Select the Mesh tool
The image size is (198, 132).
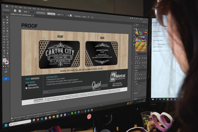[4, 42]
